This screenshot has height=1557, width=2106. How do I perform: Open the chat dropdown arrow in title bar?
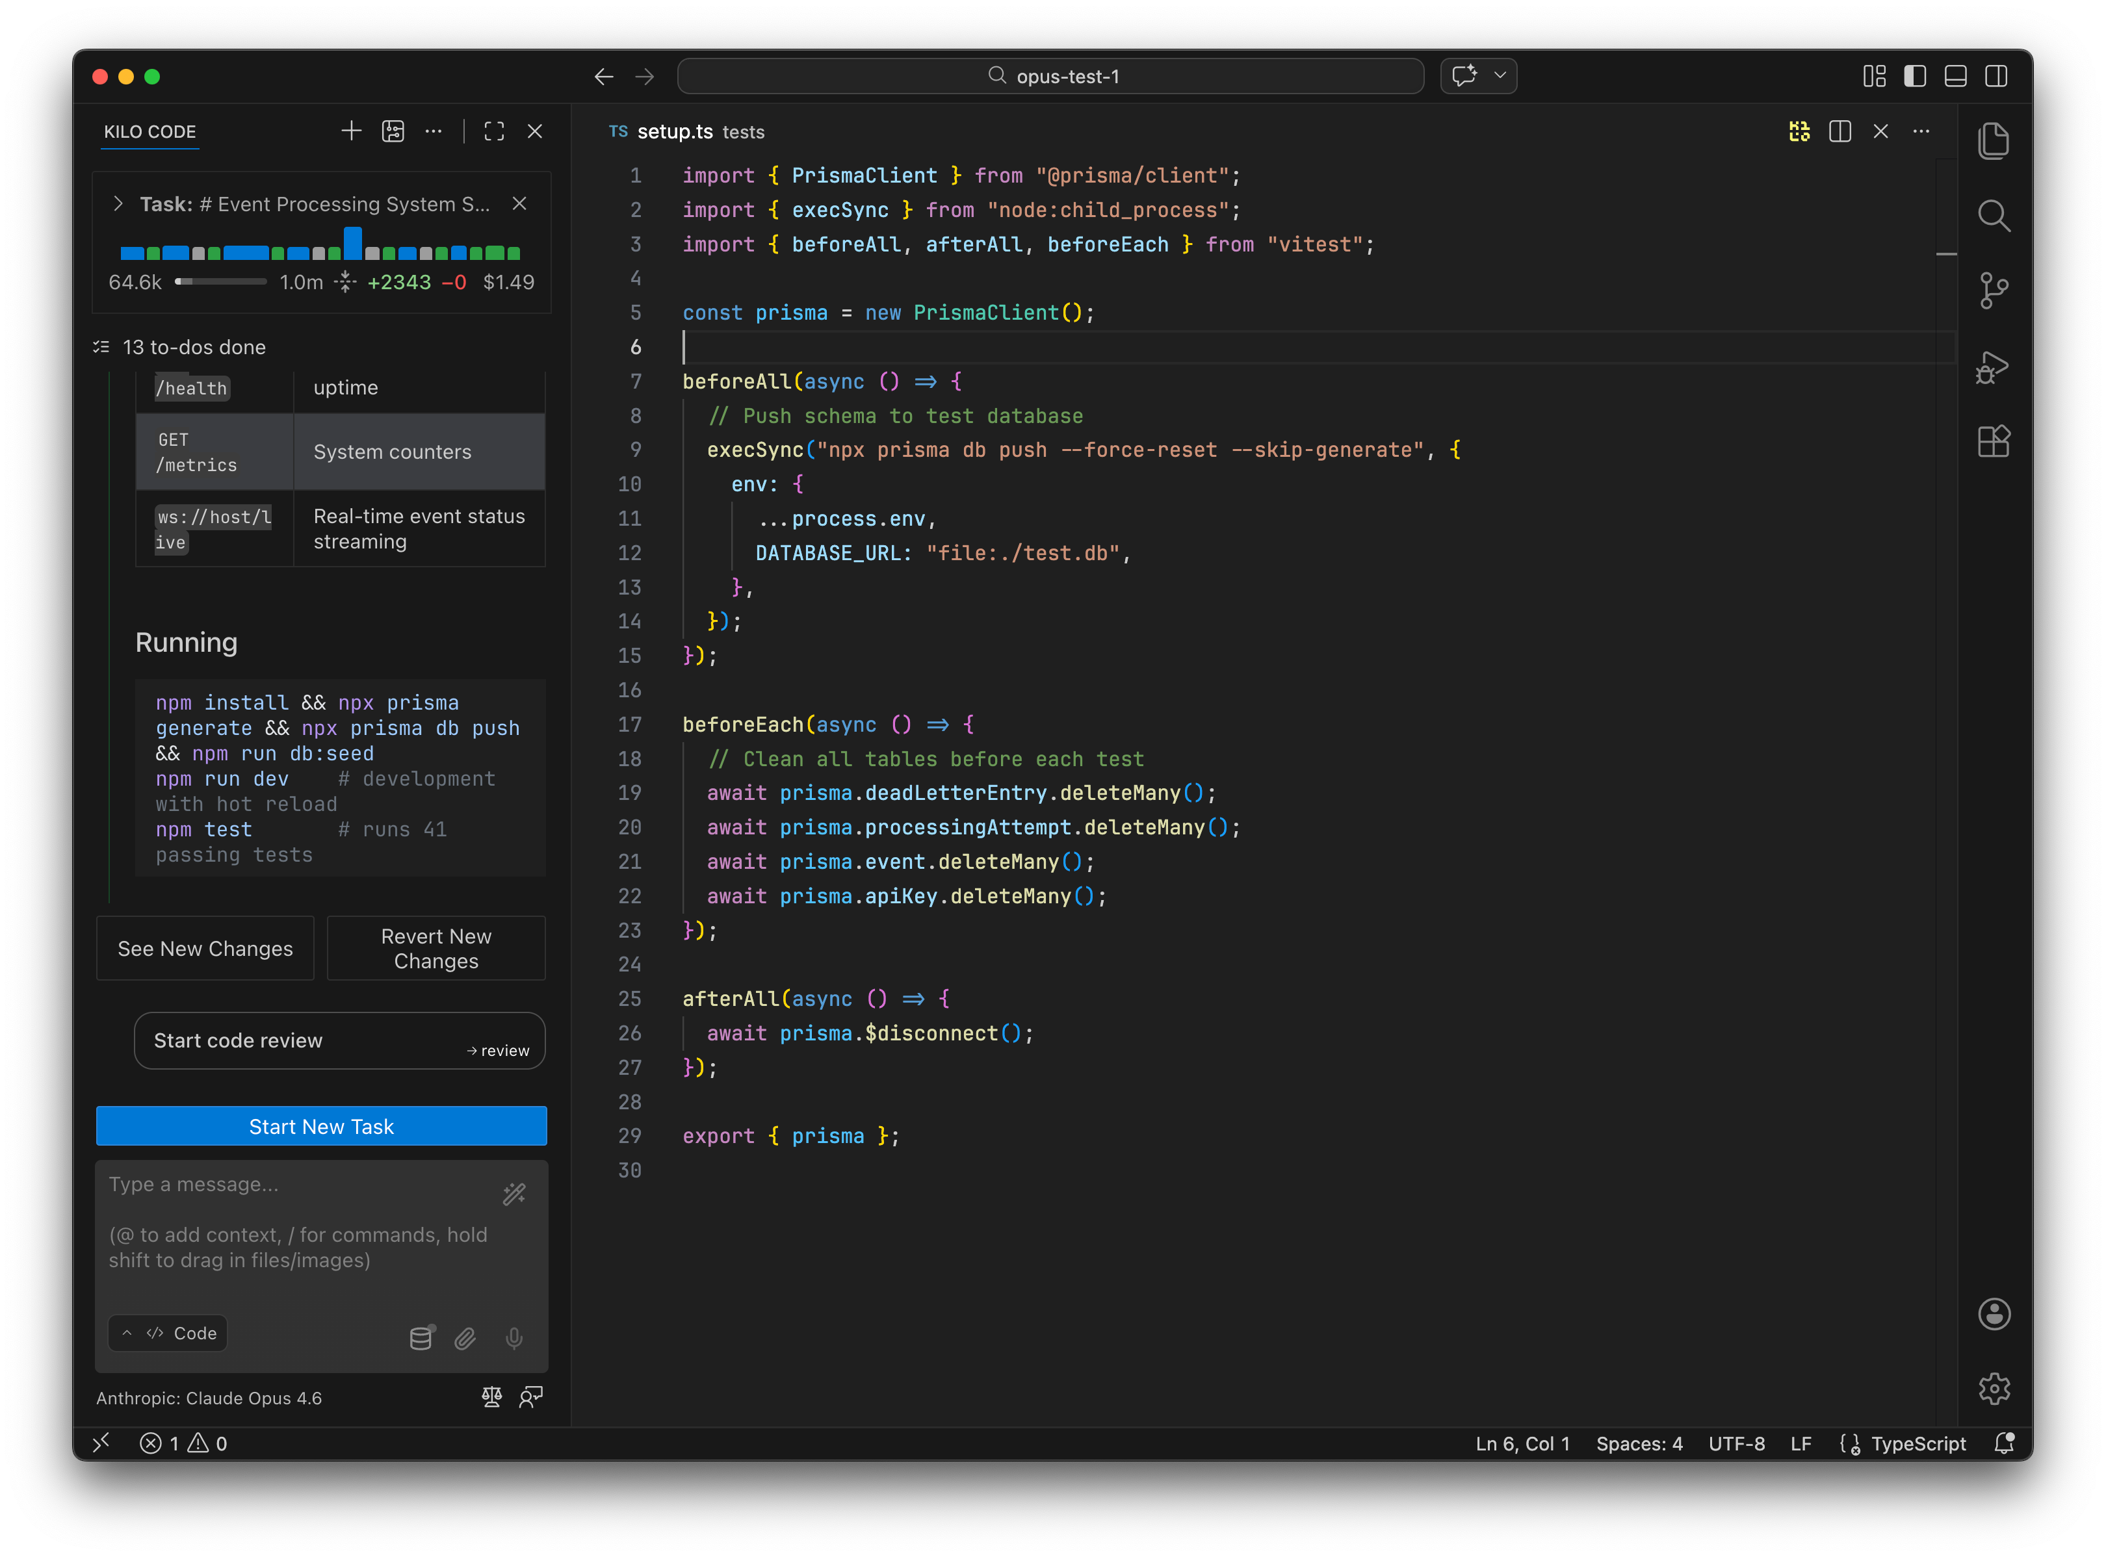1500,75
